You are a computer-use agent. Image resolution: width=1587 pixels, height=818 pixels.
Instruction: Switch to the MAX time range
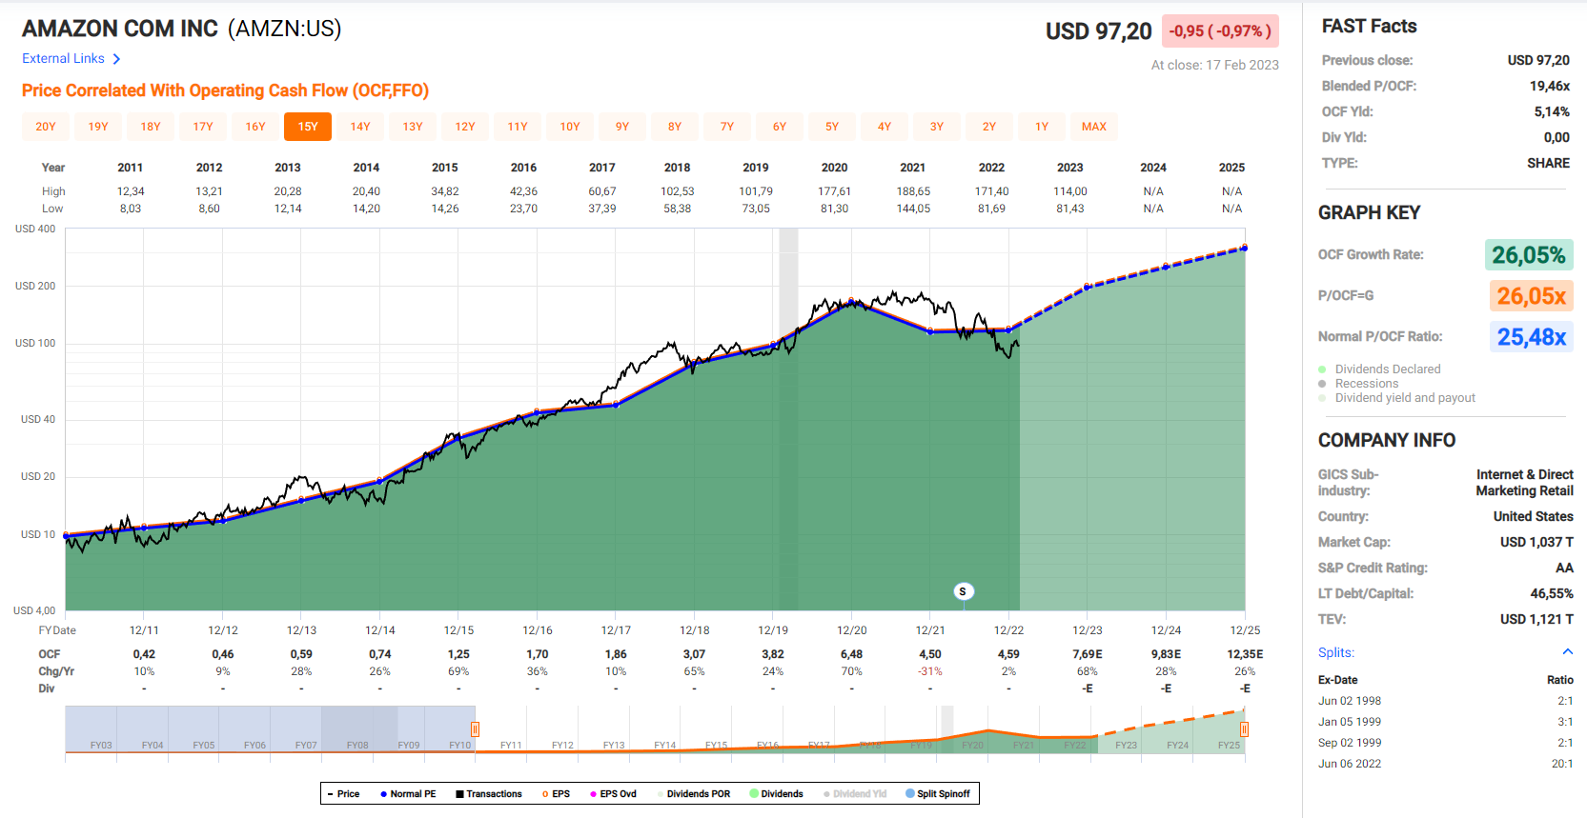tap(1094, 127)
